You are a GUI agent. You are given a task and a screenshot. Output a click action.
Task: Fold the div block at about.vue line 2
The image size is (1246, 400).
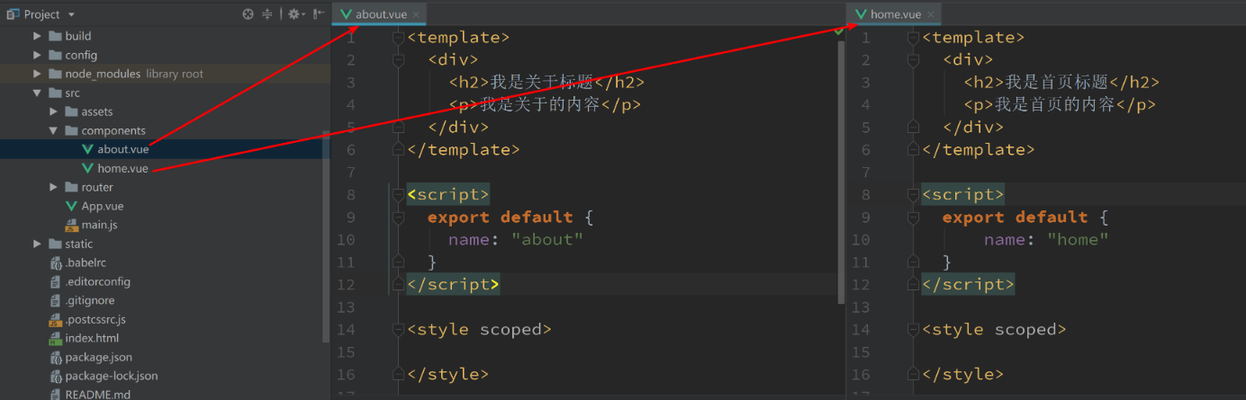pyautogui.click(x=398, y=60)
